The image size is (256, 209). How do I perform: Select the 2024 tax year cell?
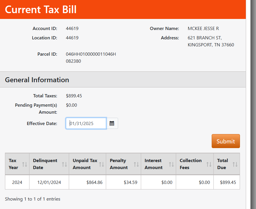[x=17, y=182]
